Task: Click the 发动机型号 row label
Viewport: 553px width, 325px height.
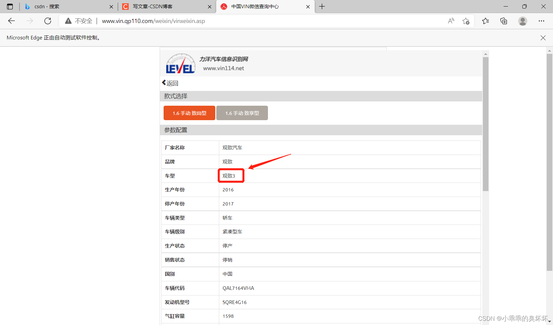Action: tap(177, 302)
